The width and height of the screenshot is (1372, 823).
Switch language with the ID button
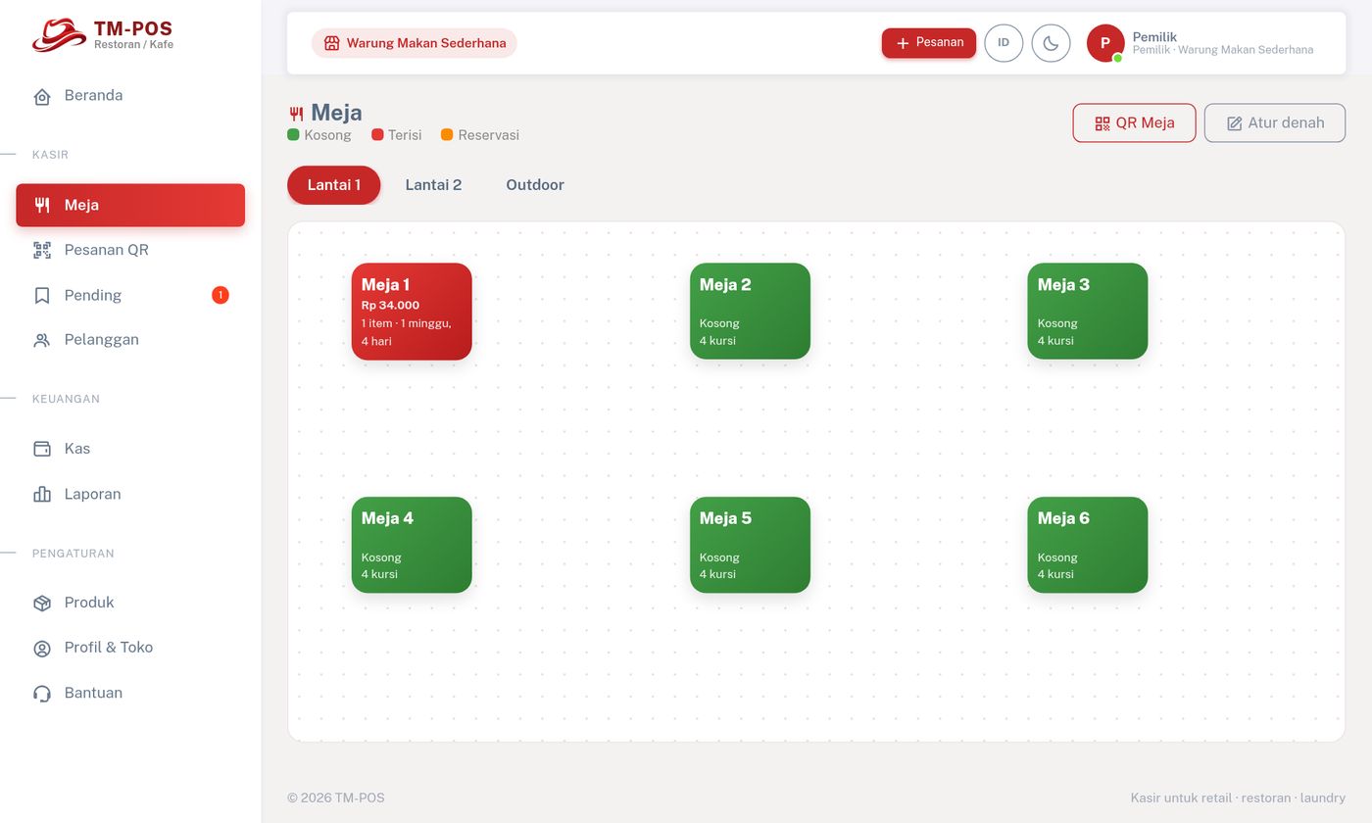click(1004, 43)
